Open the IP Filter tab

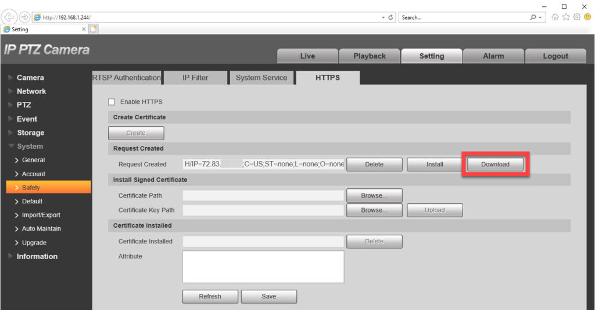tap(195, 78)
